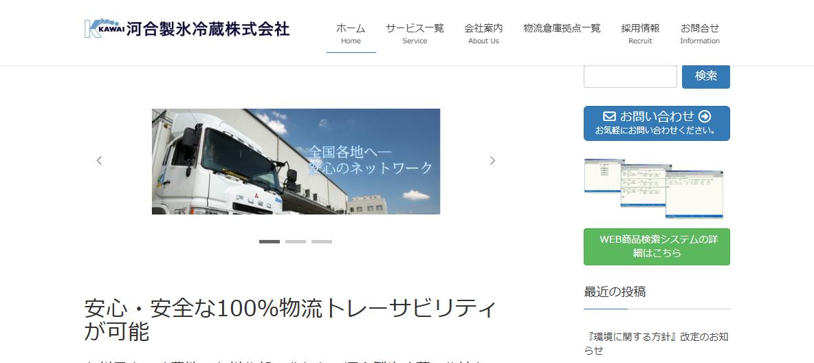
Task: Open 物流倉庫拠点一覧 menu item
Action: [x=562, y=29]
